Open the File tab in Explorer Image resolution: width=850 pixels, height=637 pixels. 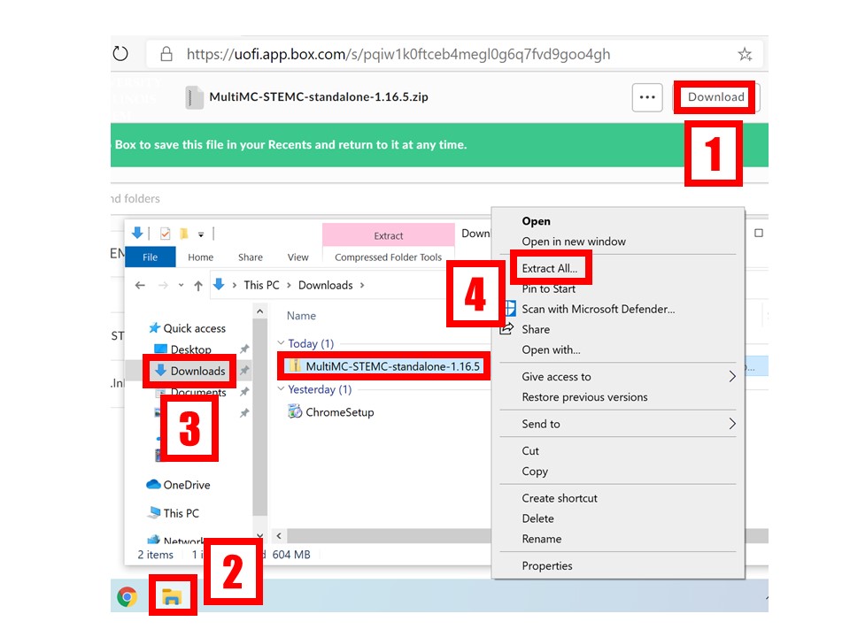pyautogui.click(x=151, y=257)
